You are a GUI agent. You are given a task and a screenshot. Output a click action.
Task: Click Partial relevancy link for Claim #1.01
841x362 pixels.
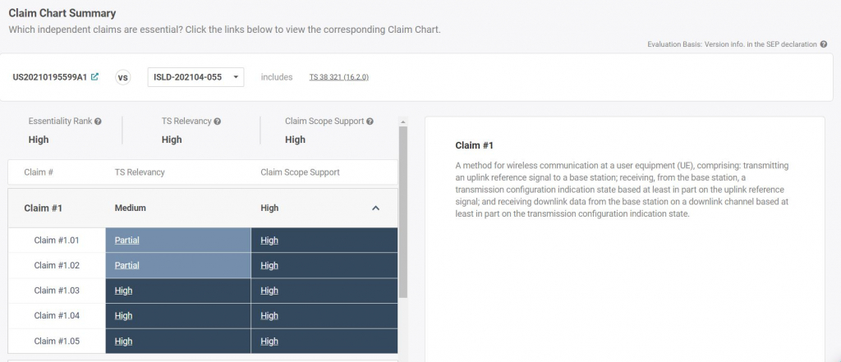pyautogui.click(x=126, y=241)
